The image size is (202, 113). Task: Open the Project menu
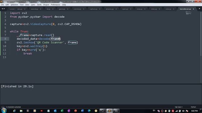point(46,5)
